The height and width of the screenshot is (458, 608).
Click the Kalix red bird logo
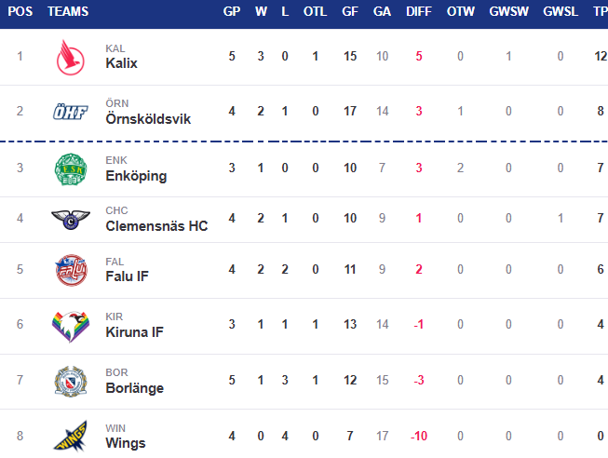coord(71,58)
